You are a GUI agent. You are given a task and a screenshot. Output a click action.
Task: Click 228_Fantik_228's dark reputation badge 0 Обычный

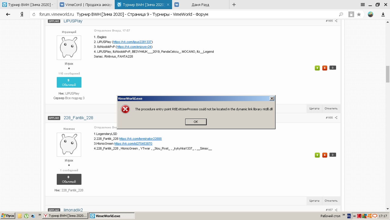pos(69,179)
